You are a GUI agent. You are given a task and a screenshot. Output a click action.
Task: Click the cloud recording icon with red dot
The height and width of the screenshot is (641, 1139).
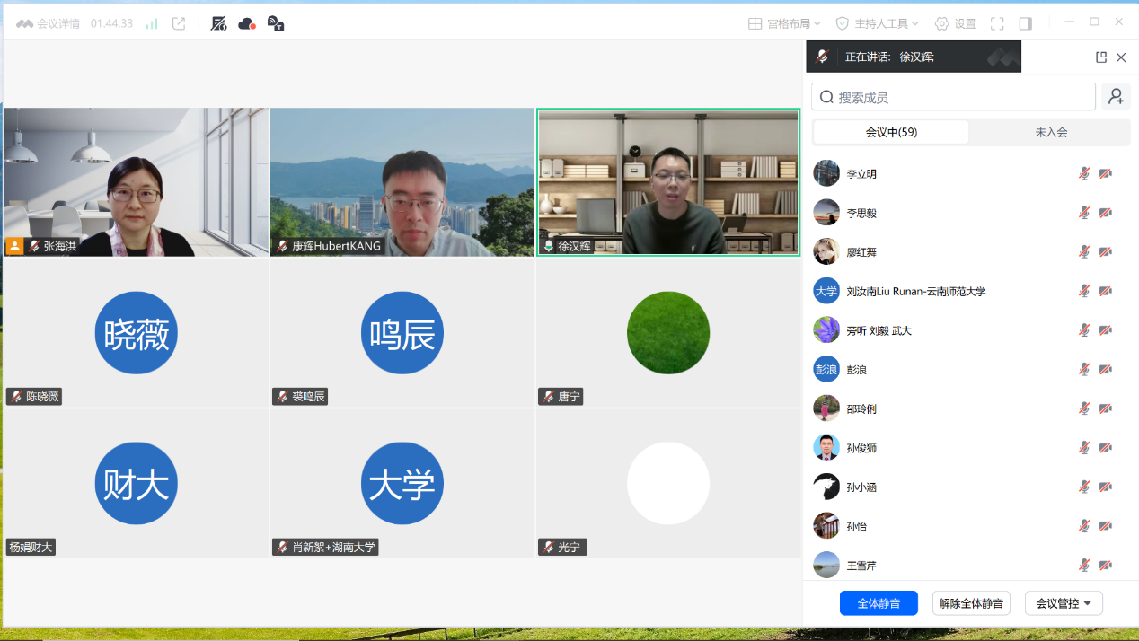click(247, 23)
